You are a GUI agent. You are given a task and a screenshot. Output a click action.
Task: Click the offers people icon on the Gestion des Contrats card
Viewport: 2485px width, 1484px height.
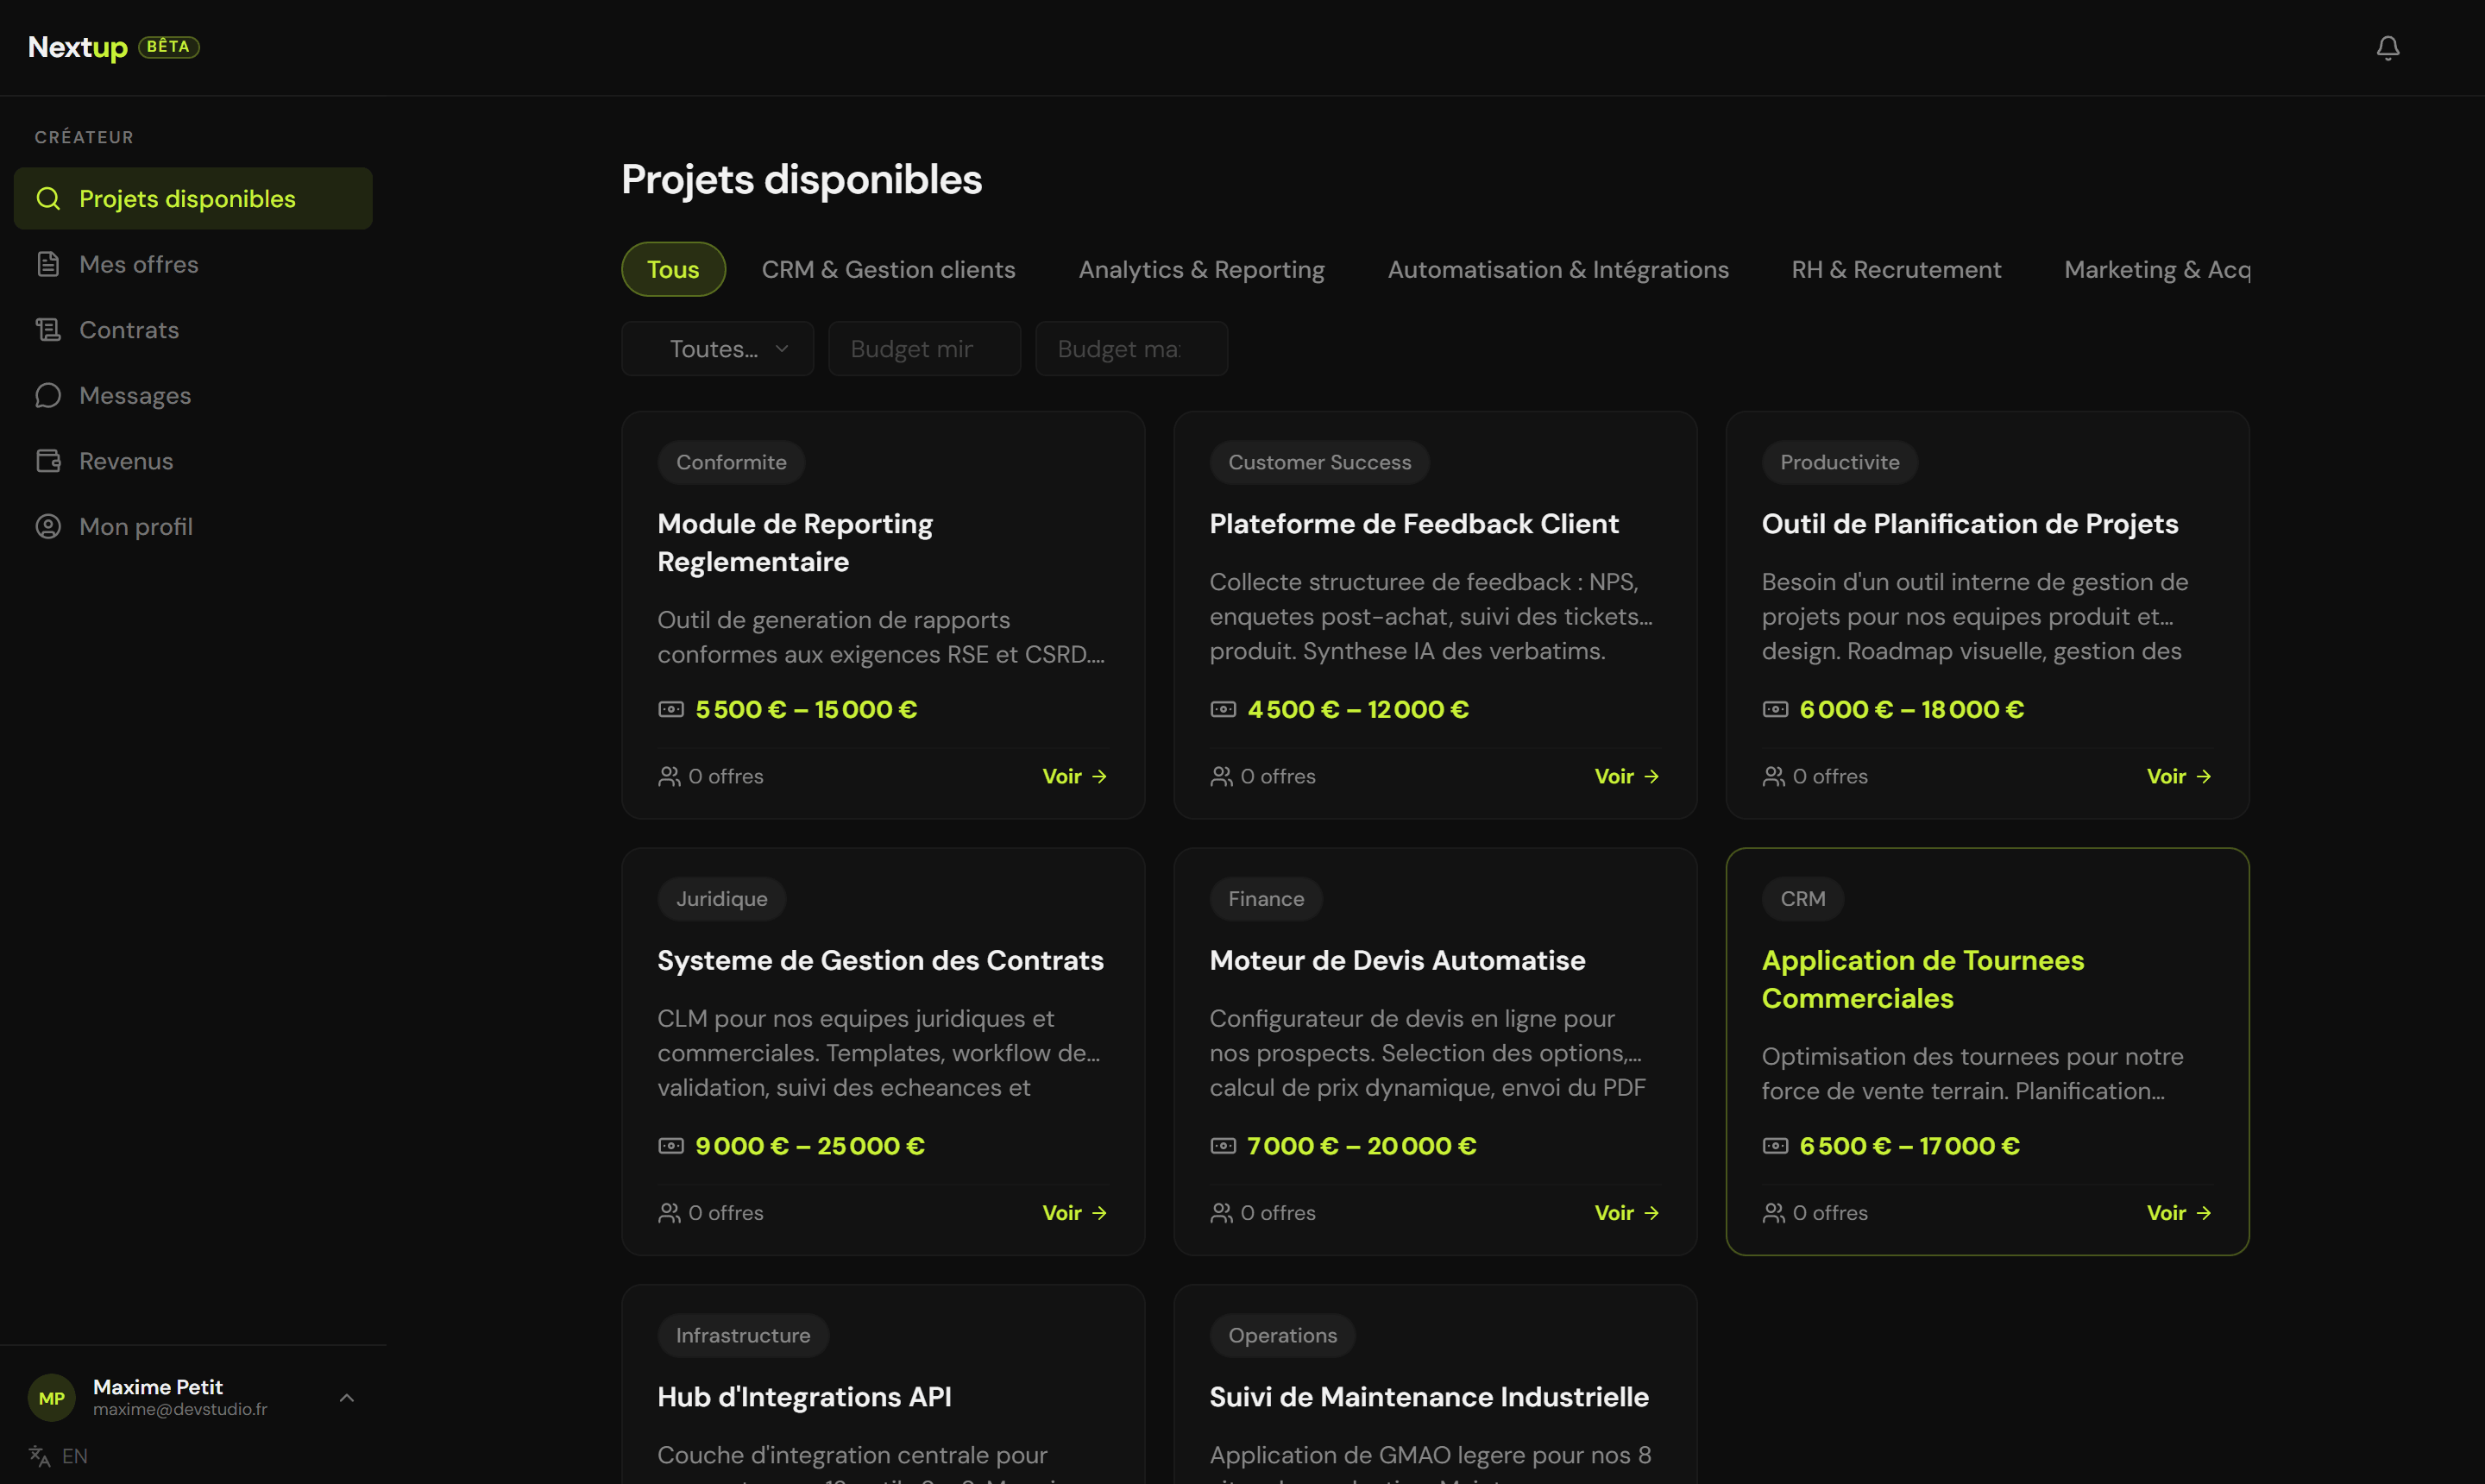(669, 1212)
